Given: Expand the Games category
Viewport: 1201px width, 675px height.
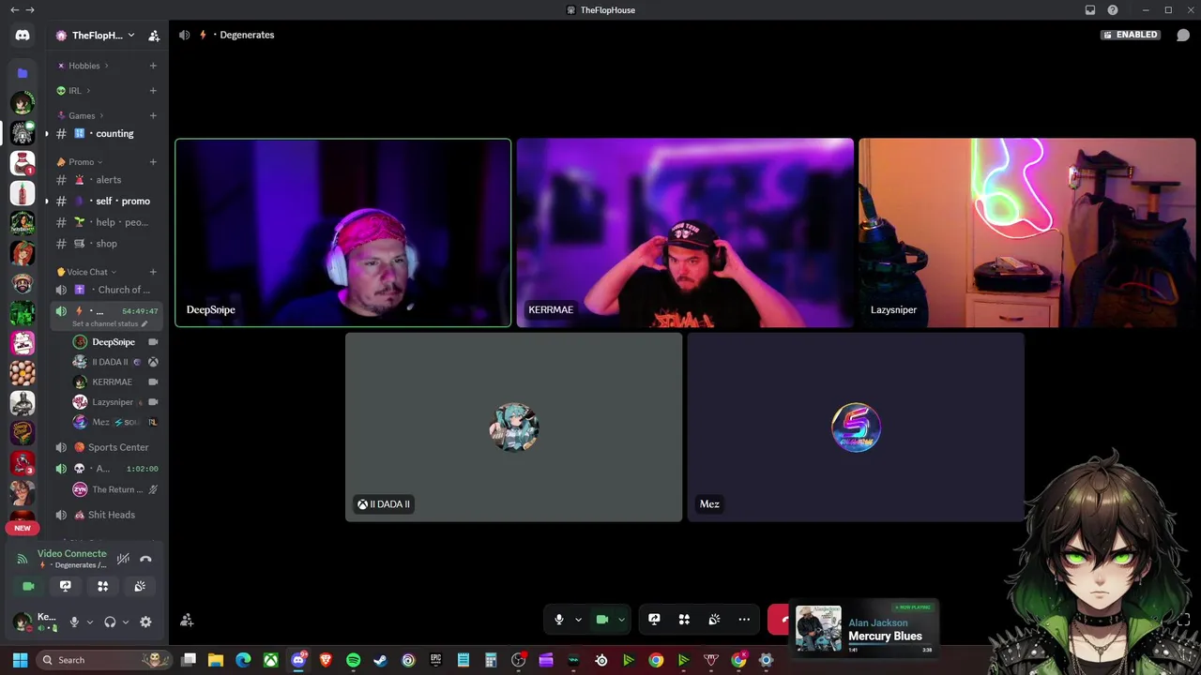Looking at the screenshot, I should (x=82, y=115).
